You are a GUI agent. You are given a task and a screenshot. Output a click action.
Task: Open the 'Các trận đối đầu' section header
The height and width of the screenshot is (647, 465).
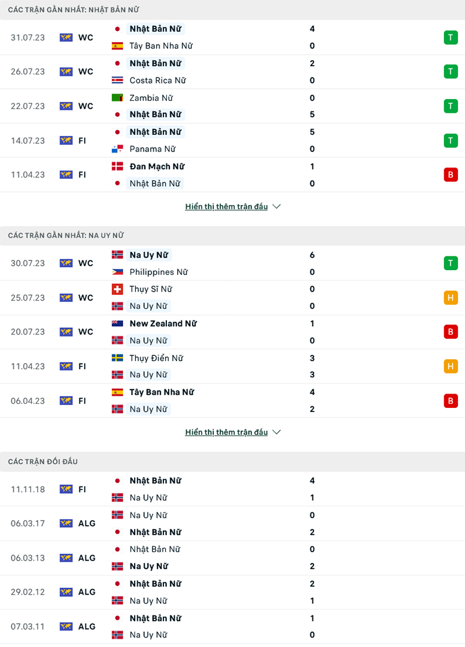43,462
